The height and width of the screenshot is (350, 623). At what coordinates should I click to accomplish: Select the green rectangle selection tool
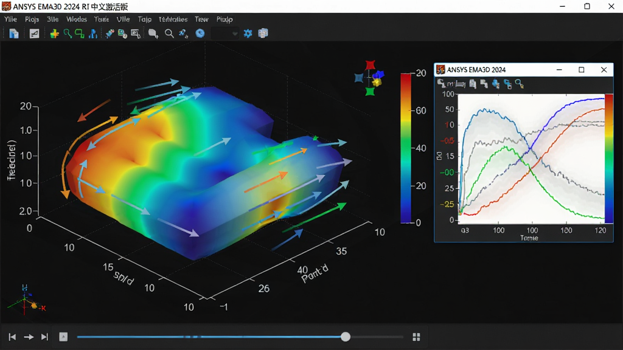[x=80, y=34]
